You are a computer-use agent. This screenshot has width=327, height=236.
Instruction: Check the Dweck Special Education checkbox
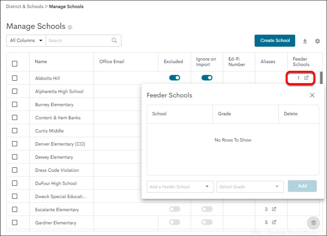tap(15, 196)
